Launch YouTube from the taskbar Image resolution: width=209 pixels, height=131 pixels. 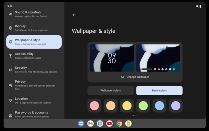tap(109, 123)
